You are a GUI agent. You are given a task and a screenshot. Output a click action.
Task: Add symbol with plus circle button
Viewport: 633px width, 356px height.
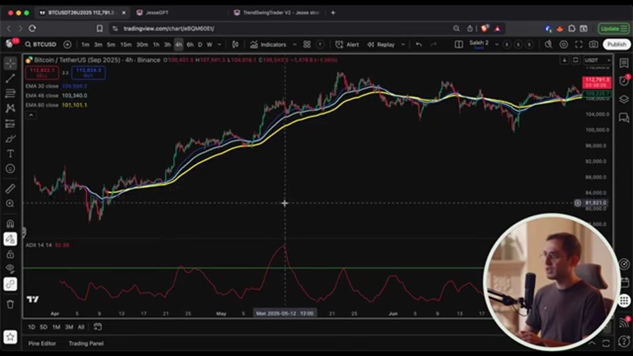pyautogui.click(x=67, y=44)
